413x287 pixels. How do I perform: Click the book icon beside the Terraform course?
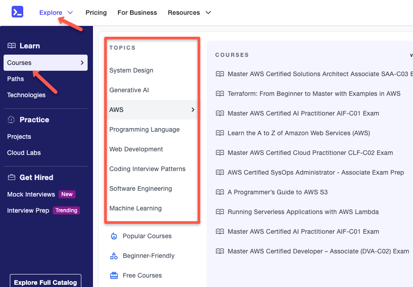click(x=219, y=94)
